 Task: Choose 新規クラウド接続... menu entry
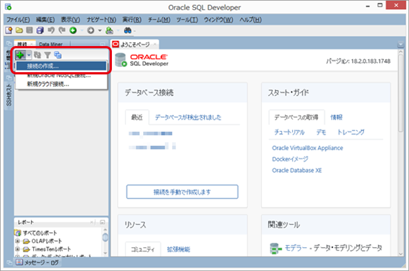pyautogui.click(x=48, y=84)
